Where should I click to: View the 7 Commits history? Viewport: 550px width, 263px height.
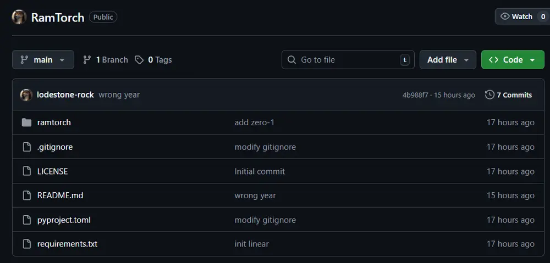(x=514, y=95)
